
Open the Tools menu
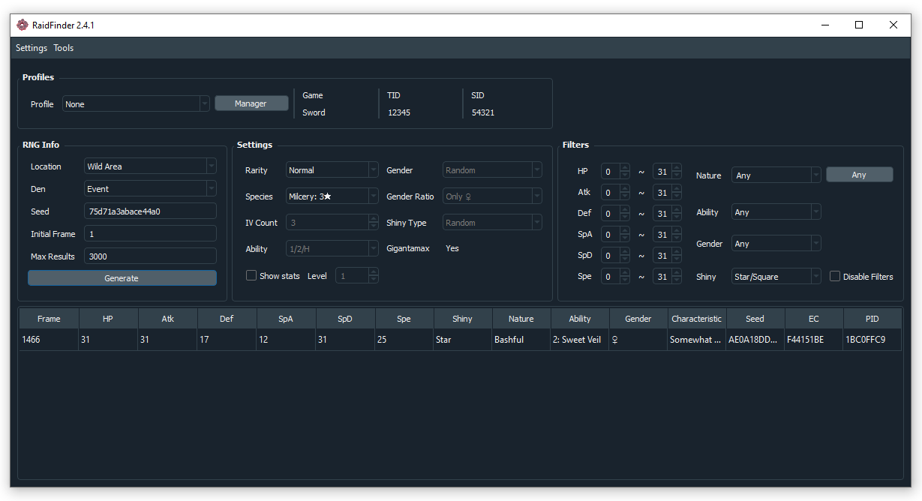pos(64,48)
